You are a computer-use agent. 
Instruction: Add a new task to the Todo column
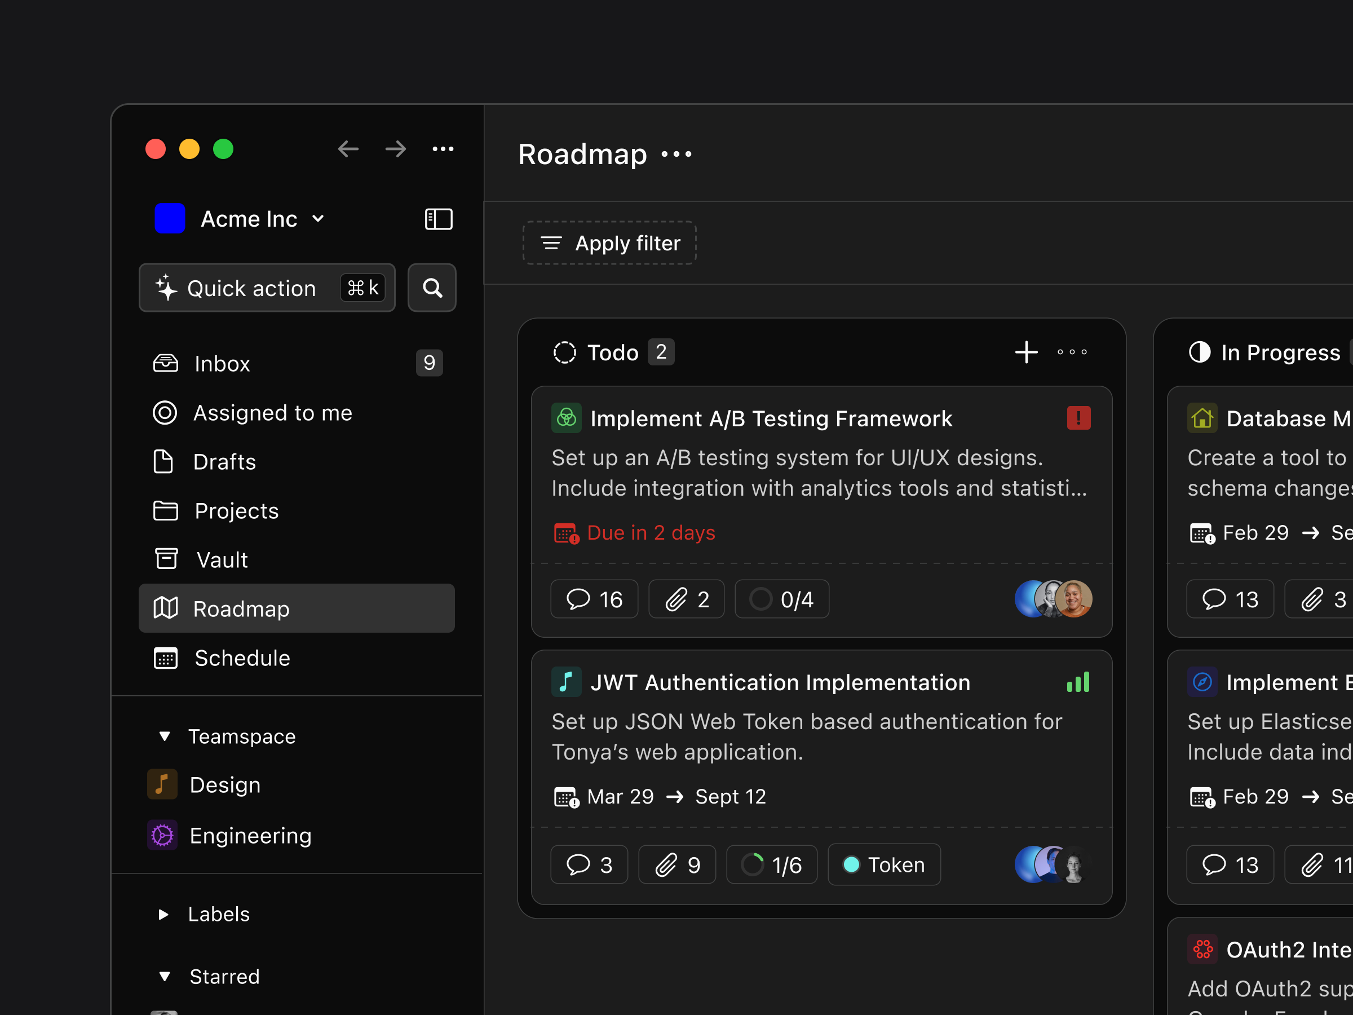(x=1027, y=352)
